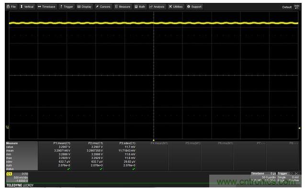Select the P4:mean(M1) column header

click(x=159, y=143)
